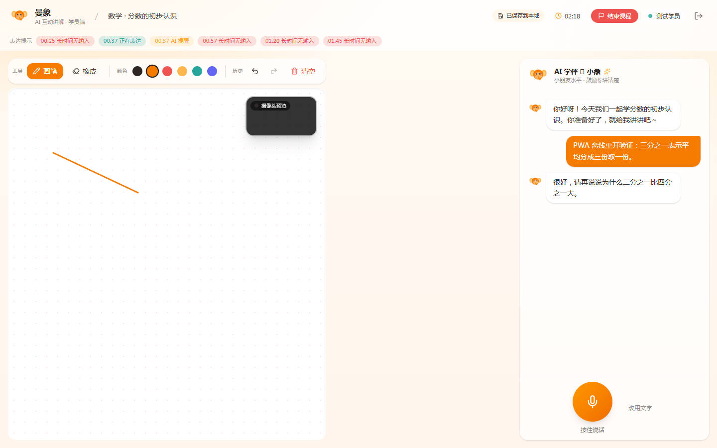Redo the drawing stroke
Screen dimensions: 717x448
[x=274, y=71]
